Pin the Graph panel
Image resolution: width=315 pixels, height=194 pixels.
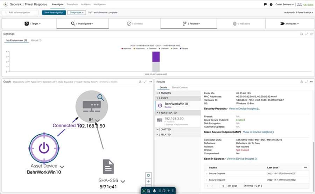(140, 82)
